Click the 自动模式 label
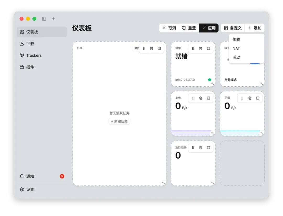283x216 pixels. click(231, 80)
